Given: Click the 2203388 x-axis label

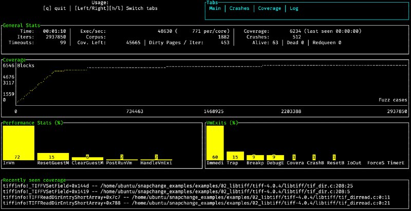Looking at the screenshot, I should click(291, 111).
